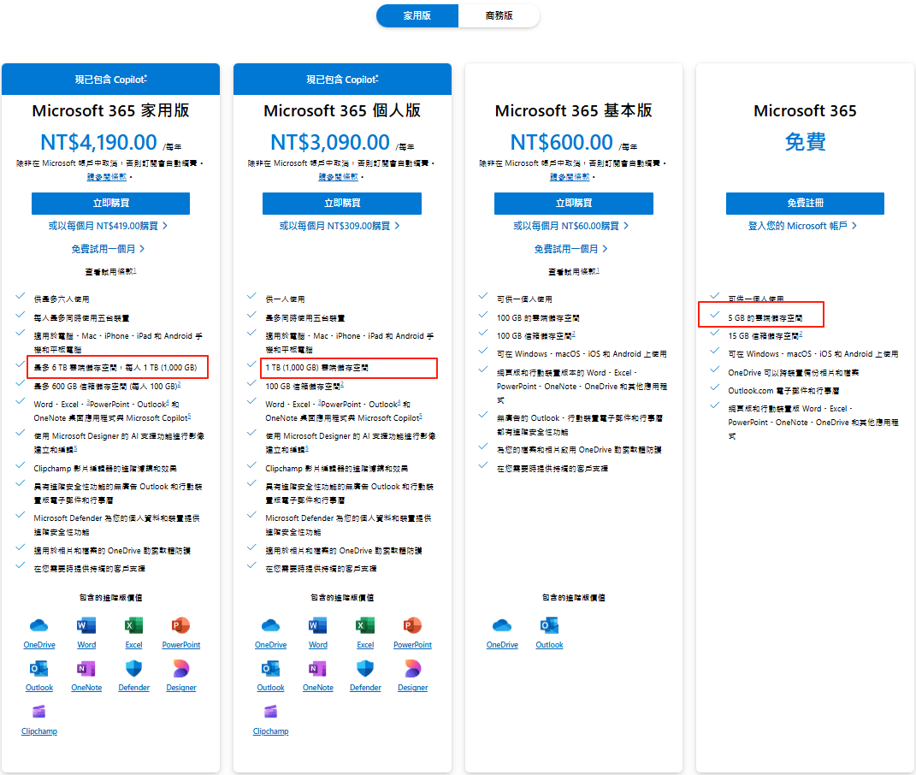The image size is (916, 775).
Task: Open OneDrive icon in Microsoft 365 家用版 plan
Action: [38, 625]
